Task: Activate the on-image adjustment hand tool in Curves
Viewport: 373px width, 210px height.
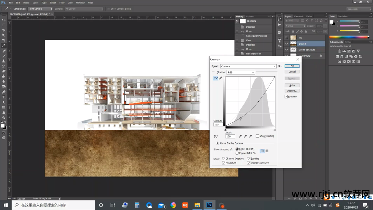Action: click(x=216, y=136)
